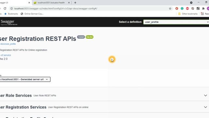This screenshot has width=209, height=118.
Task: Open a new tab with plus button
Action: click(75, 3)
